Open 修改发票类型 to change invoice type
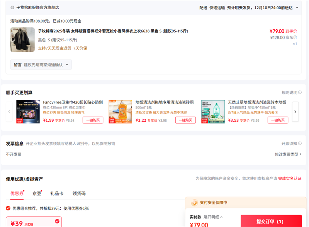The height and width of the screenshot is (227, 309). pyautogui.click(x=288, y=154)
